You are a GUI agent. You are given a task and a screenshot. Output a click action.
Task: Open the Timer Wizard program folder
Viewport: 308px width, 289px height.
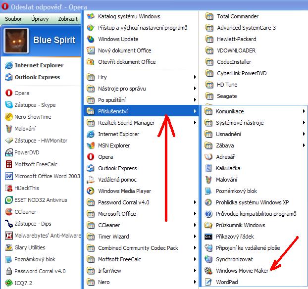(x=141, y=237)
